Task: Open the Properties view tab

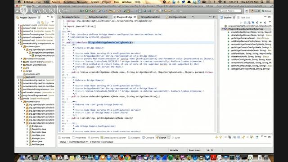Action: [x=79, y=138]
